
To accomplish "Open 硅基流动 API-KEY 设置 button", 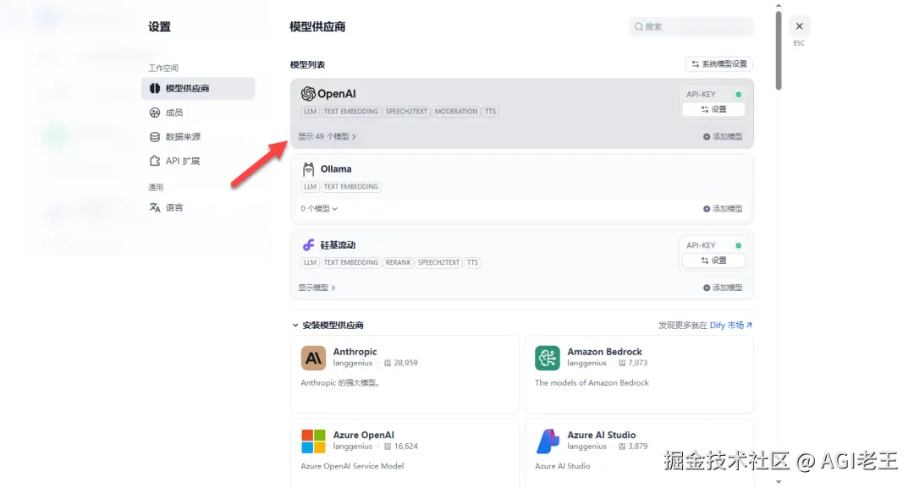I will pos(713,260).
